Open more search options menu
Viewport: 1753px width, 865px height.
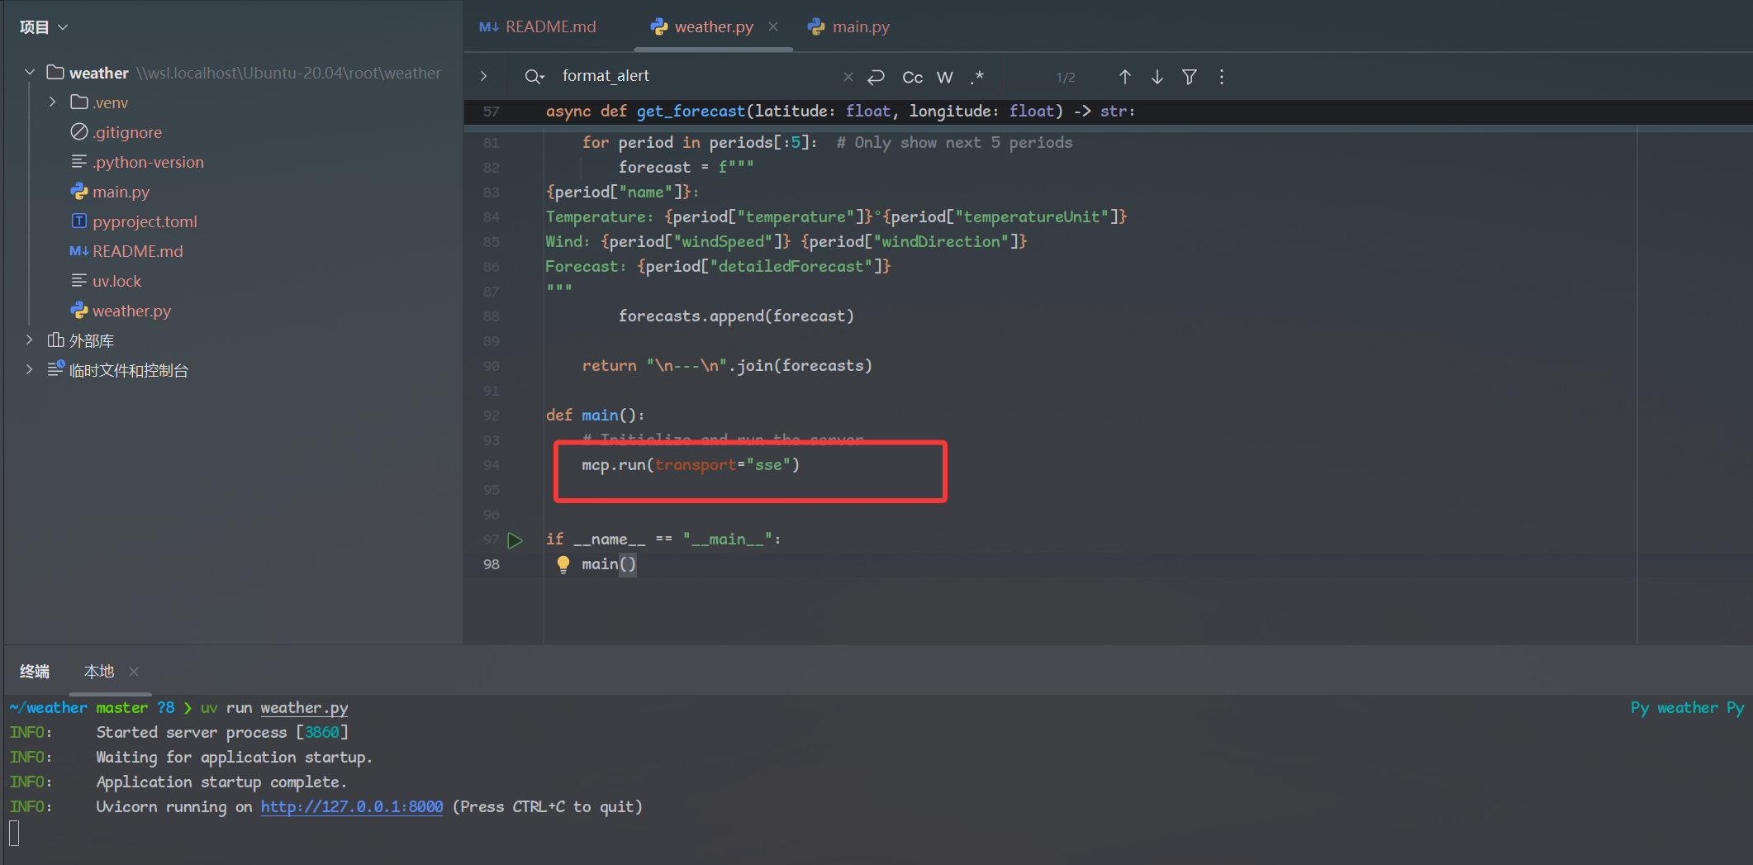point(1221,77)
